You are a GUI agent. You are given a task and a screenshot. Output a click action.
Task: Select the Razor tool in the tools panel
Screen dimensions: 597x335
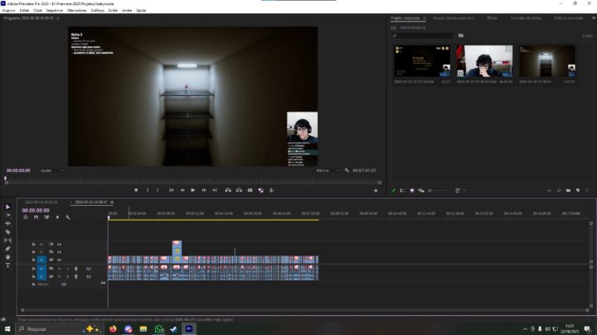click(8, 232)
